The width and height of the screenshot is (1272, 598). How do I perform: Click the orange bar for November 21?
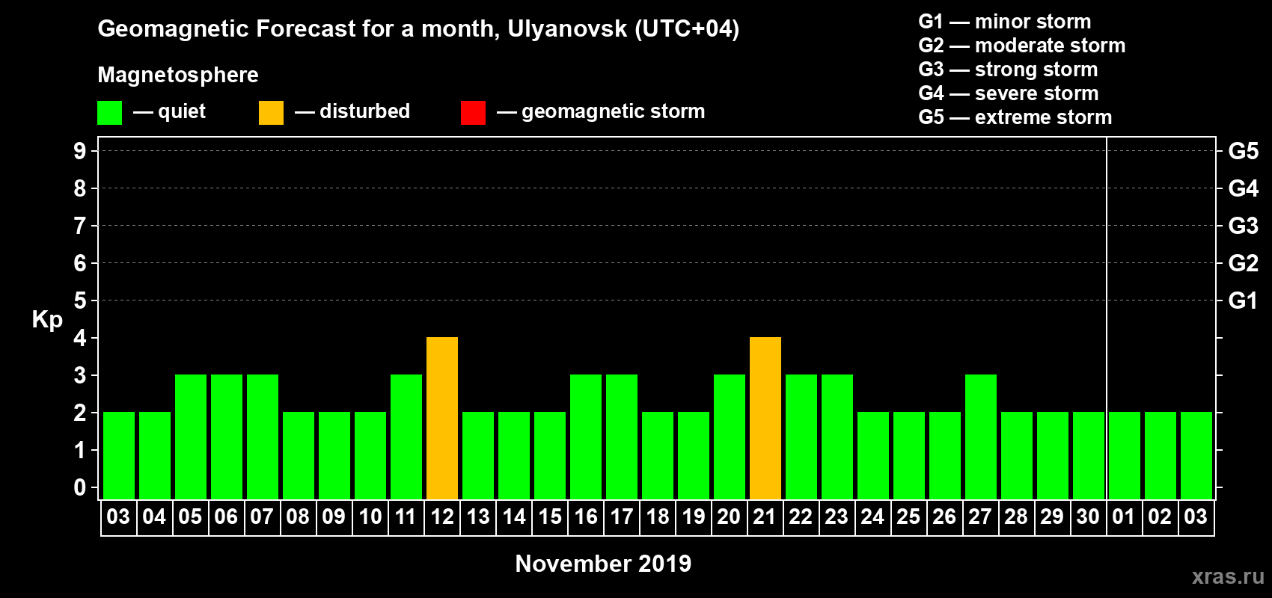coord(765,418)
